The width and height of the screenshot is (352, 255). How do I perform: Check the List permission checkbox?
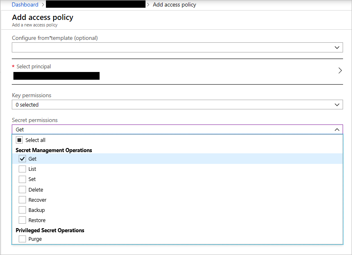tap(22, 169)
